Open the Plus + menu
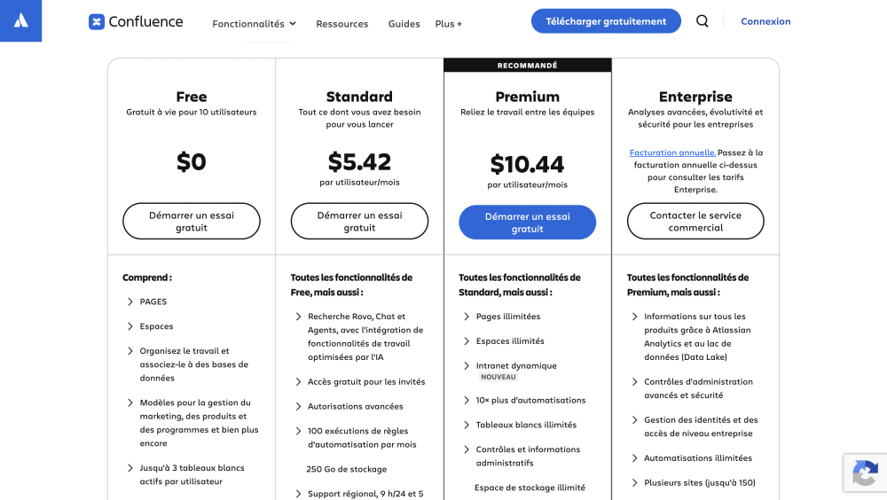The height and width of the screenshot is (500, 887). pos(449,24)
